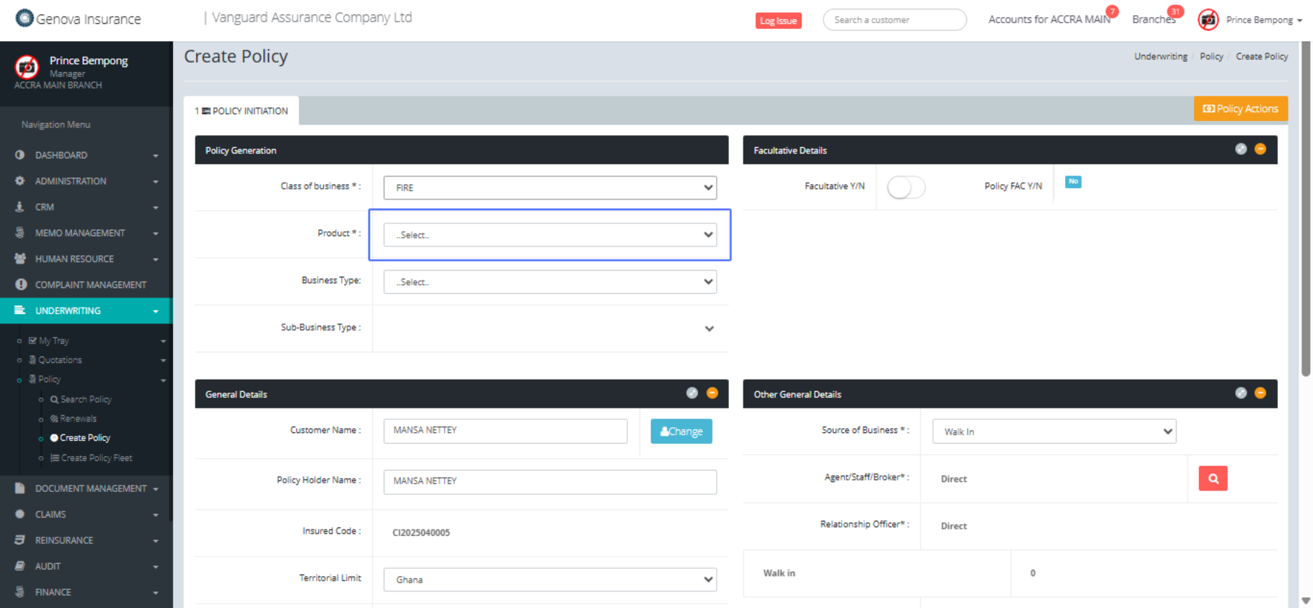The image size is (1313, 608).
Task: Click the Prince Bempong avatar in top bar
Action: [1208, 19]
